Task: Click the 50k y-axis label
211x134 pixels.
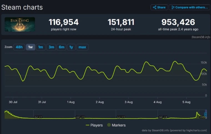Action: pyautogui.click(x=204, y=85)
